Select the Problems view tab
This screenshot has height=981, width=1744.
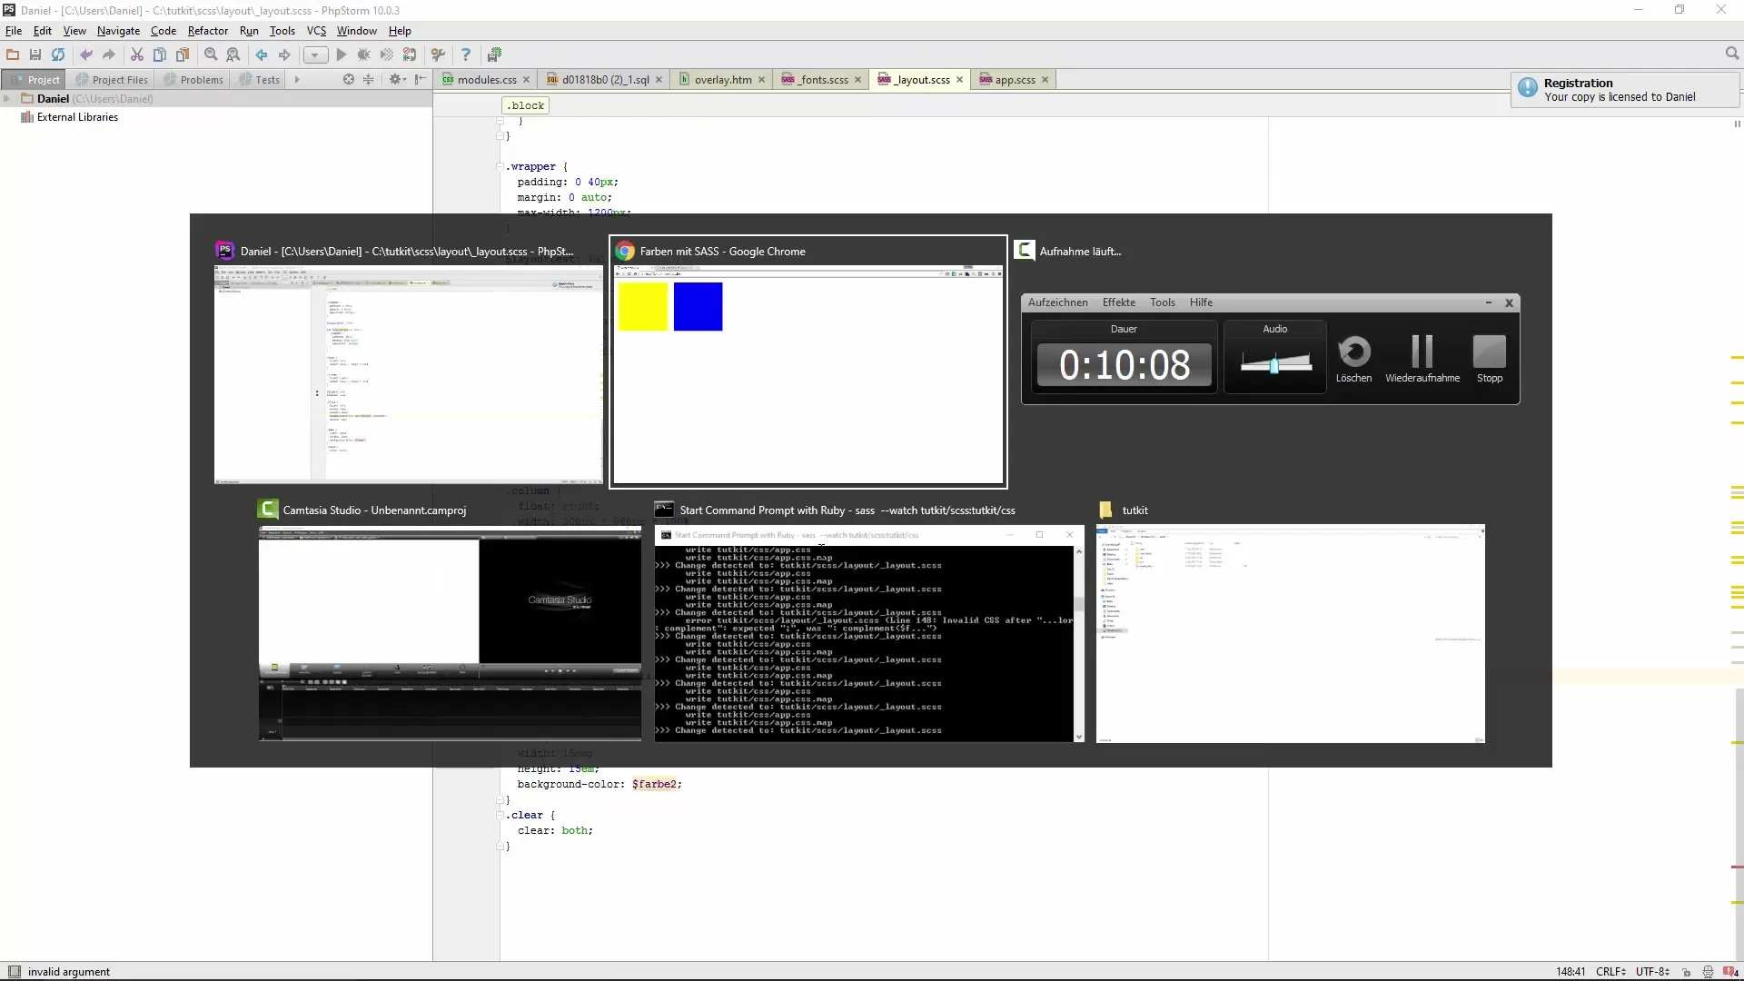193,80
